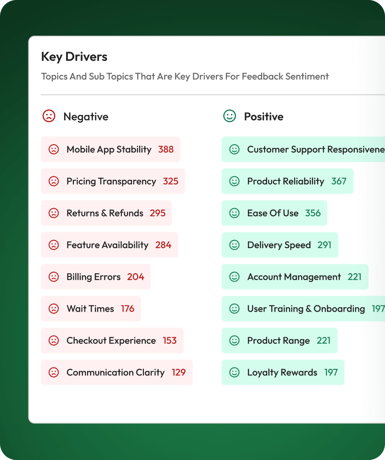
Task: Click the smiley icon next to Delivery Speed
Action: tap(234, 245)
